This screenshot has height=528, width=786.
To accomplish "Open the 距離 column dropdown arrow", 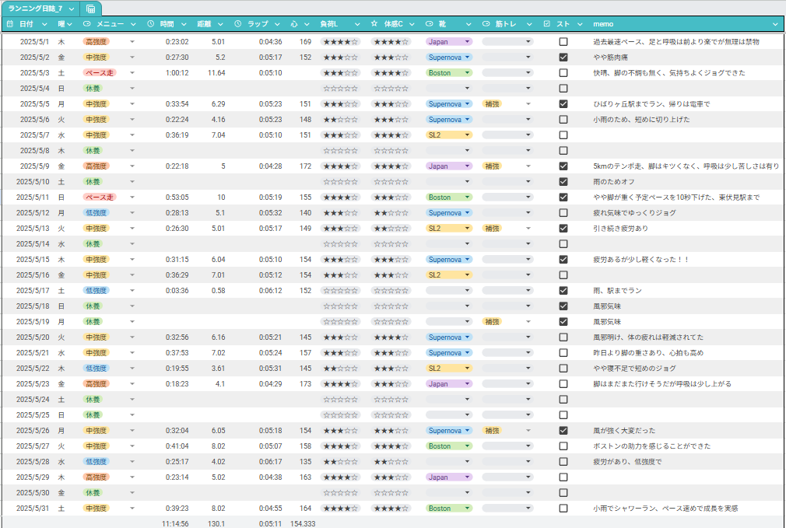I will [x=220, y=24].
